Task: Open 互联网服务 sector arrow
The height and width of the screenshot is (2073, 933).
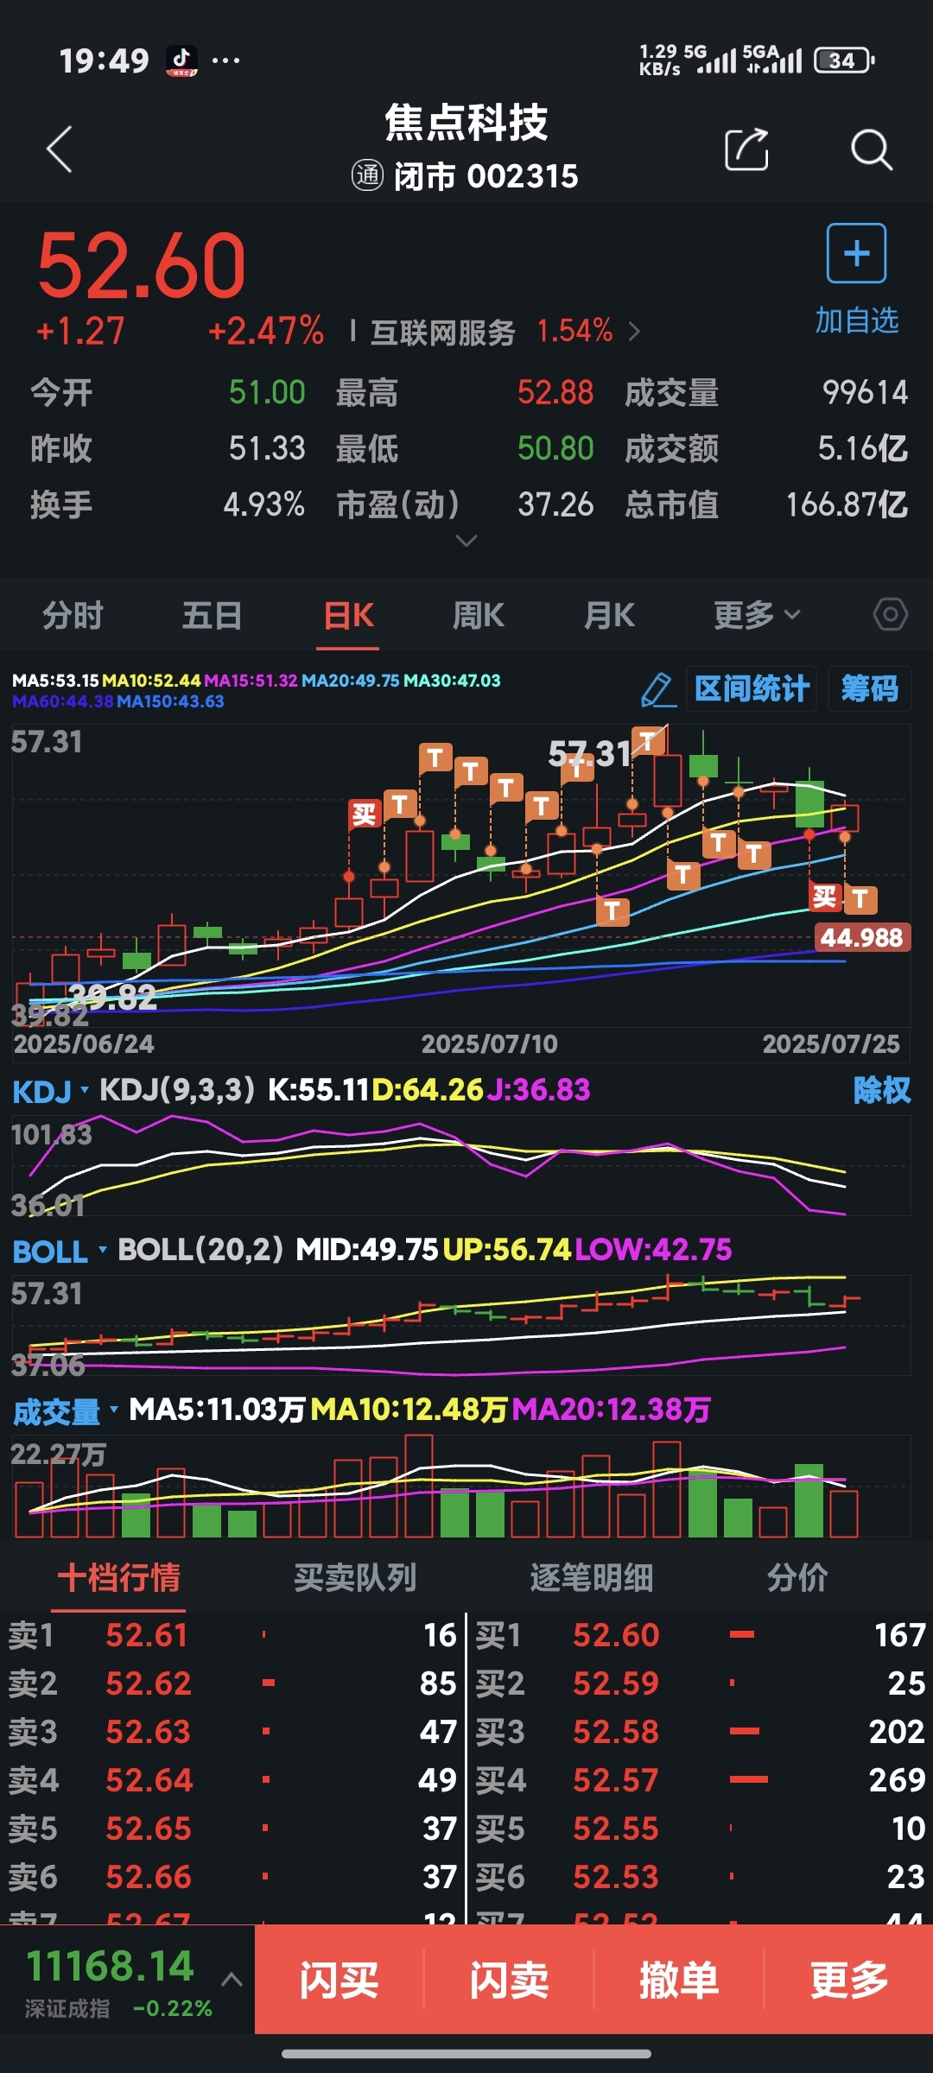Action: [x=635, y=332]
